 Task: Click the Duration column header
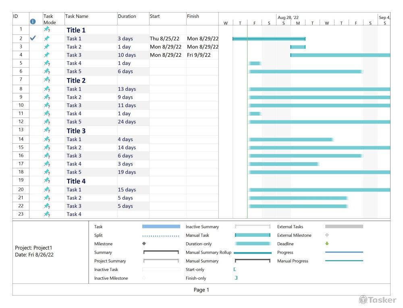[x=127, y=17]
